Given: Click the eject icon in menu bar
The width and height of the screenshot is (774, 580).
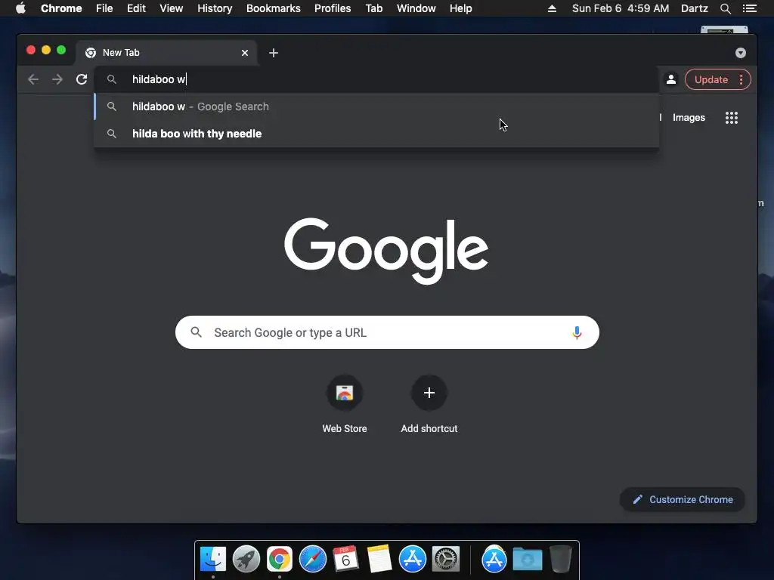Looking at the screenshot, I should (x=552, y=8).
